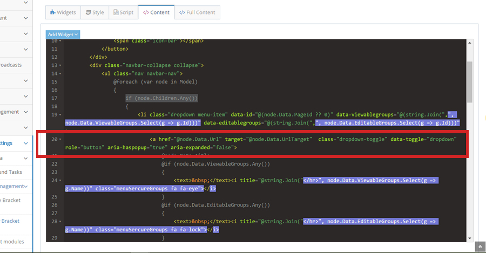Toggle fold arrow at line 24
This screenshot has width=486, height=253.
pos(60,181)
